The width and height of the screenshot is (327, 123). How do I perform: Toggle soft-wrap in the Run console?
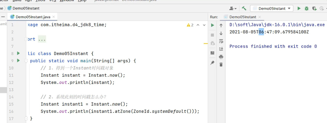coord(221,41)
